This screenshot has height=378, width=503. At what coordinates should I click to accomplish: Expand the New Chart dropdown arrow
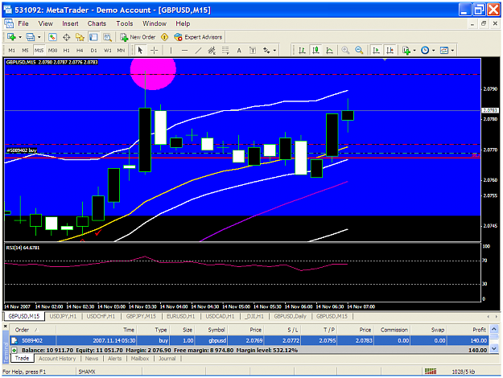pos(20,37)
